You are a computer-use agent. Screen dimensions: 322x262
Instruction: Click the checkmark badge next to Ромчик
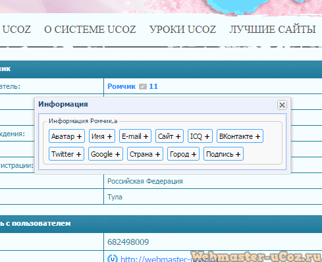pyautogui.click(x=143, y=87)
